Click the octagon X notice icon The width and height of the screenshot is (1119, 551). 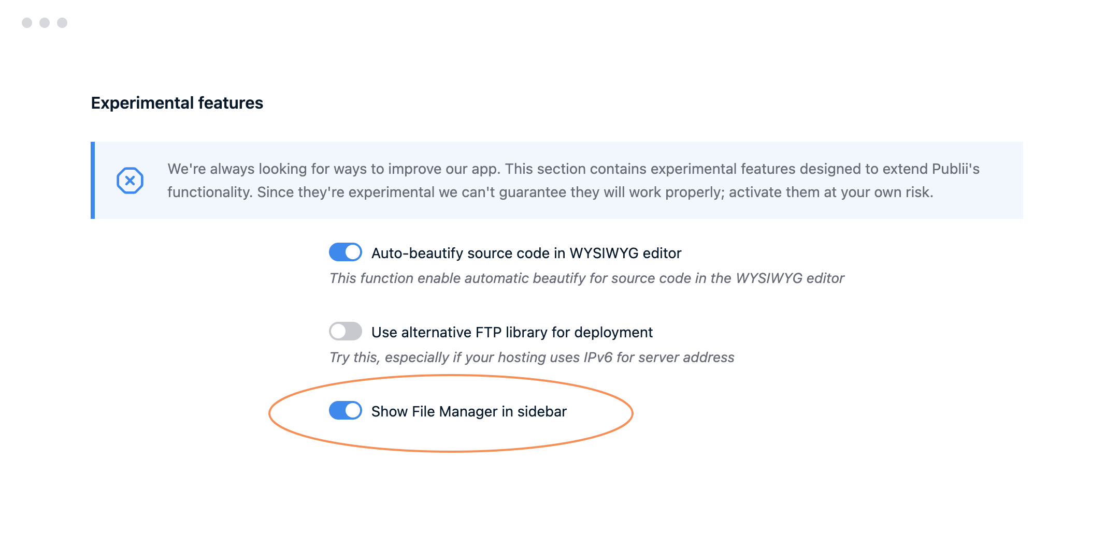(x=130, y=181)
